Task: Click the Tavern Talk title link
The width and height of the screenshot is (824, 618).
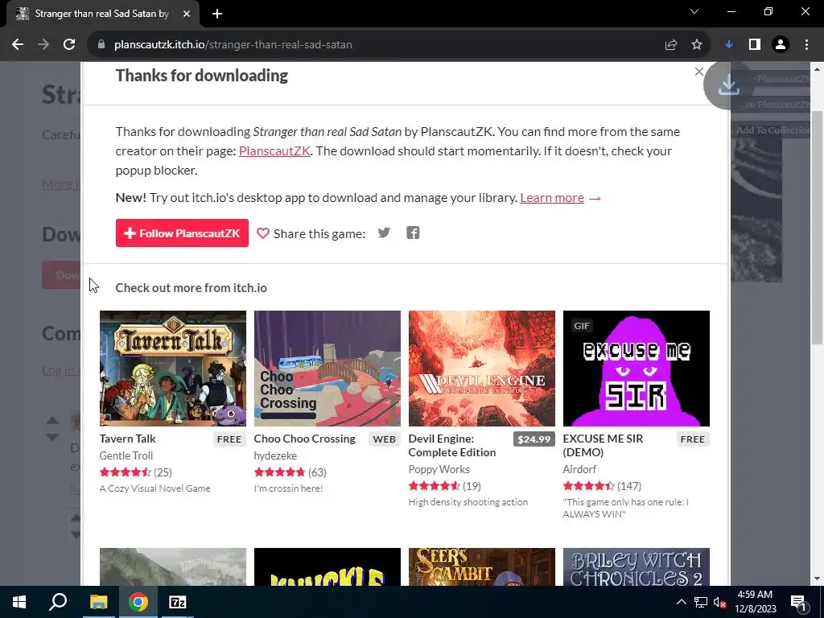Action: point(128,439)
